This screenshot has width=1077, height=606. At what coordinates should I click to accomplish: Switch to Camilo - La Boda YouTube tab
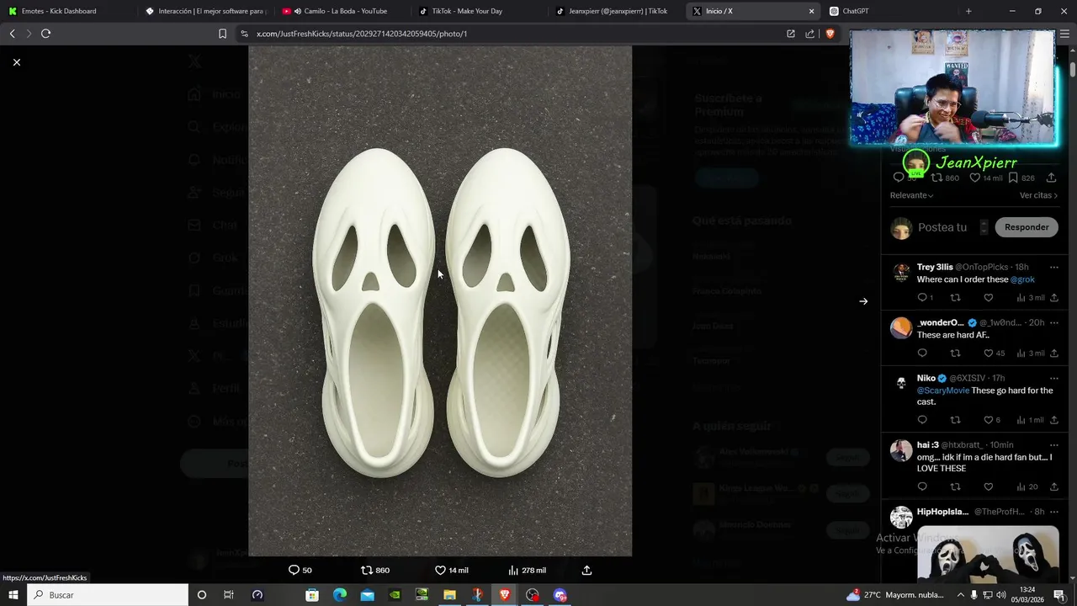(342, 11)
